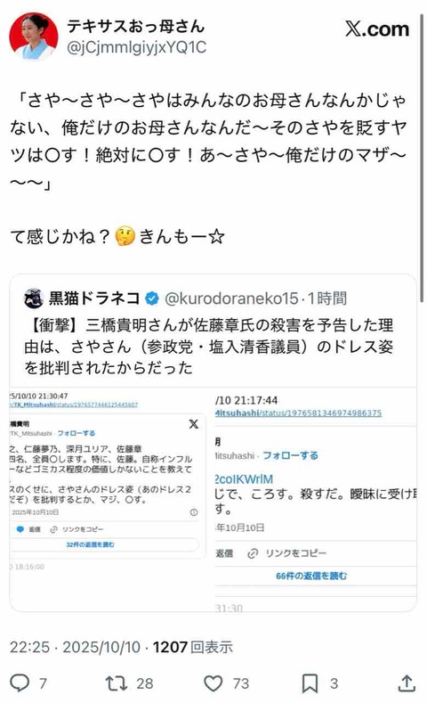Image resolution: width=427 pixels, height=703 pixels.
Task: Bookmark this post
Action: [x=310, y=683]
